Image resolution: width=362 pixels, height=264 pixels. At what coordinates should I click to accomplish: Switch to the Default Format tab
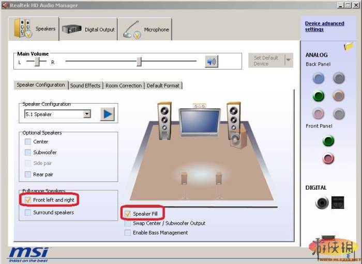[163, 86]
